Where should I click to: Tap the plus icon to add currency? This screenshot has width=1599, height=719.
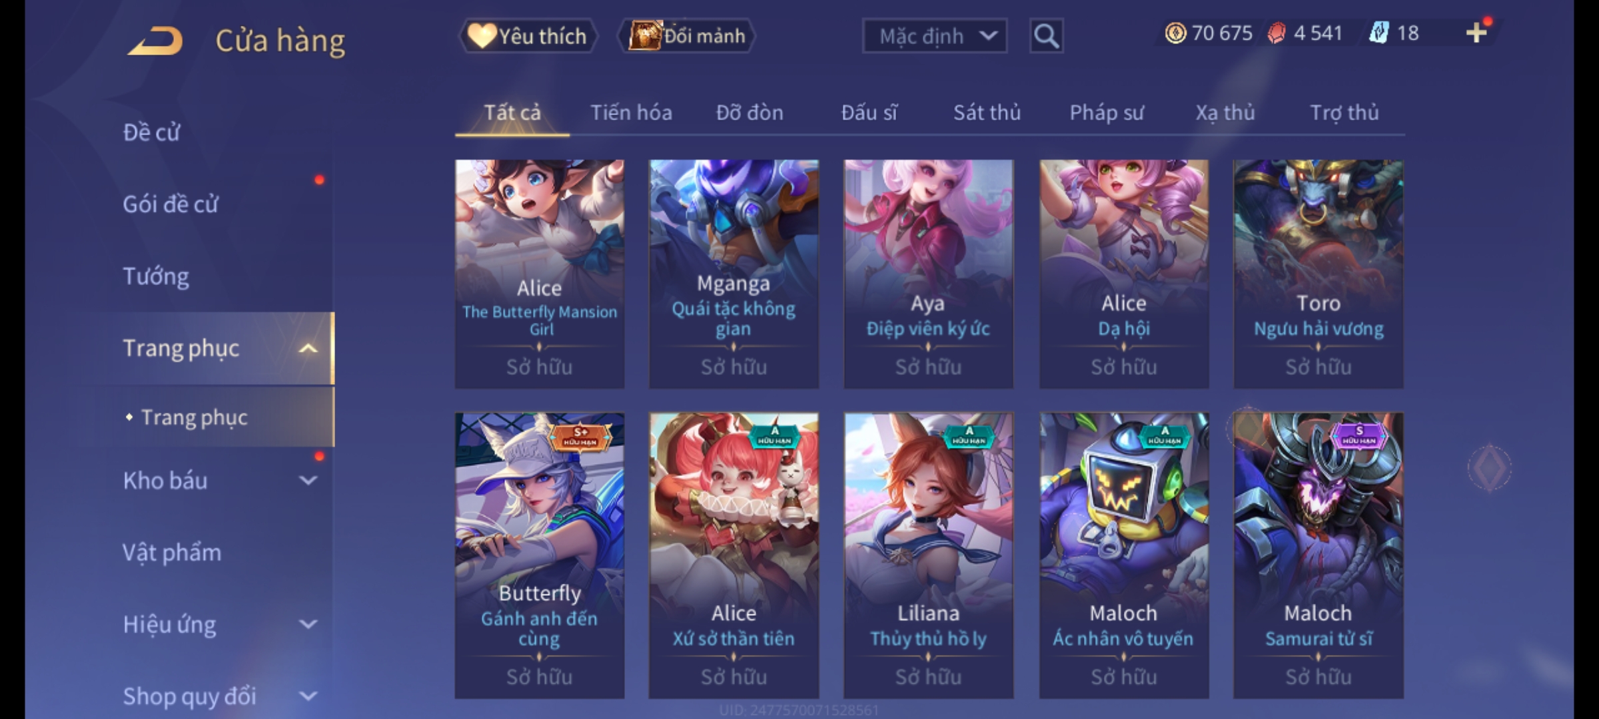coord(1476,33)
